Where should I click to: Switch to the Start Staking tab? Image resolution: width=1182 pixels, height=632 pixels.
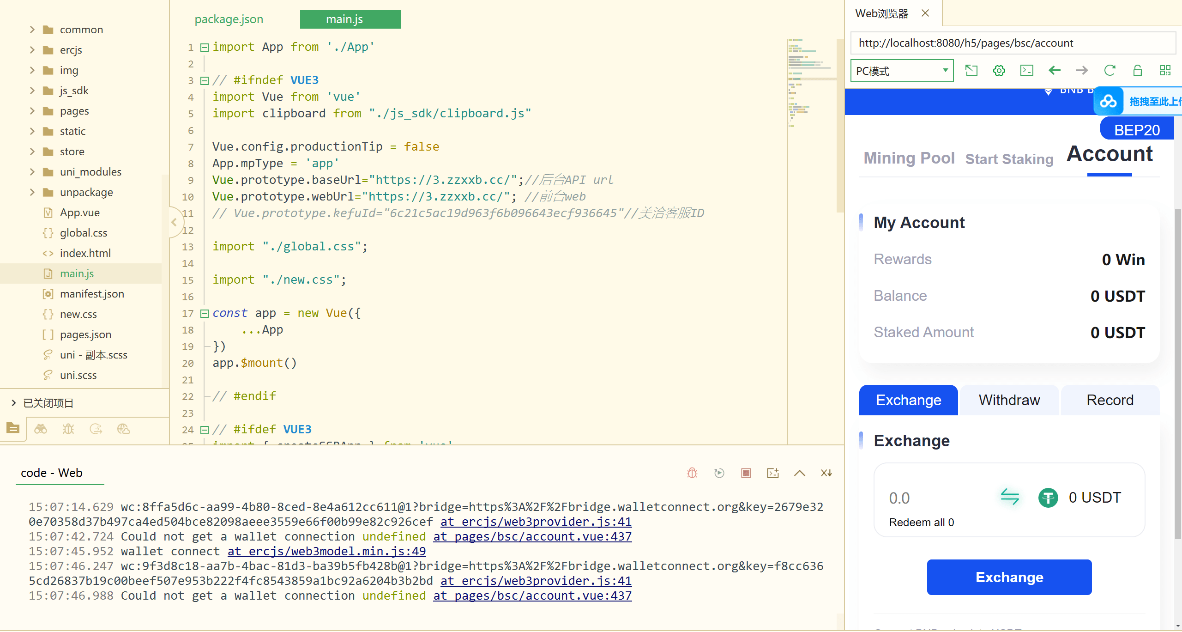point(1008,159)
